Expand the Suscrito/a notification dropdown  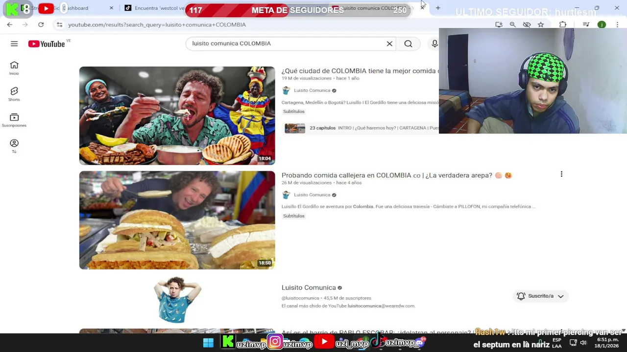point(561,296)
